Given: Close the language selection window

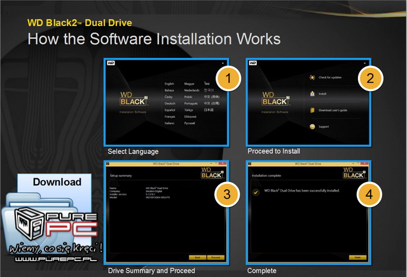Looking at the screenshot, I should pyautogui.click(x=223, y=63).
